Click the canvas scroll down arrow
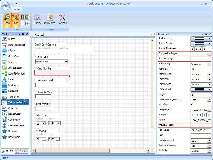The width and height of the screenshot is (213, 160). (x=152, y=147)
